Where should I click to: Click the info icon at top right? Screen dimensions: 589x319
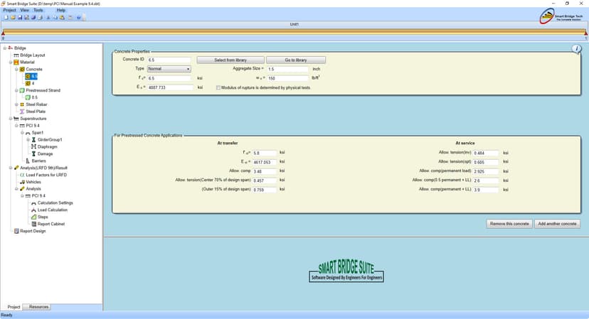(x=577, y=49)
